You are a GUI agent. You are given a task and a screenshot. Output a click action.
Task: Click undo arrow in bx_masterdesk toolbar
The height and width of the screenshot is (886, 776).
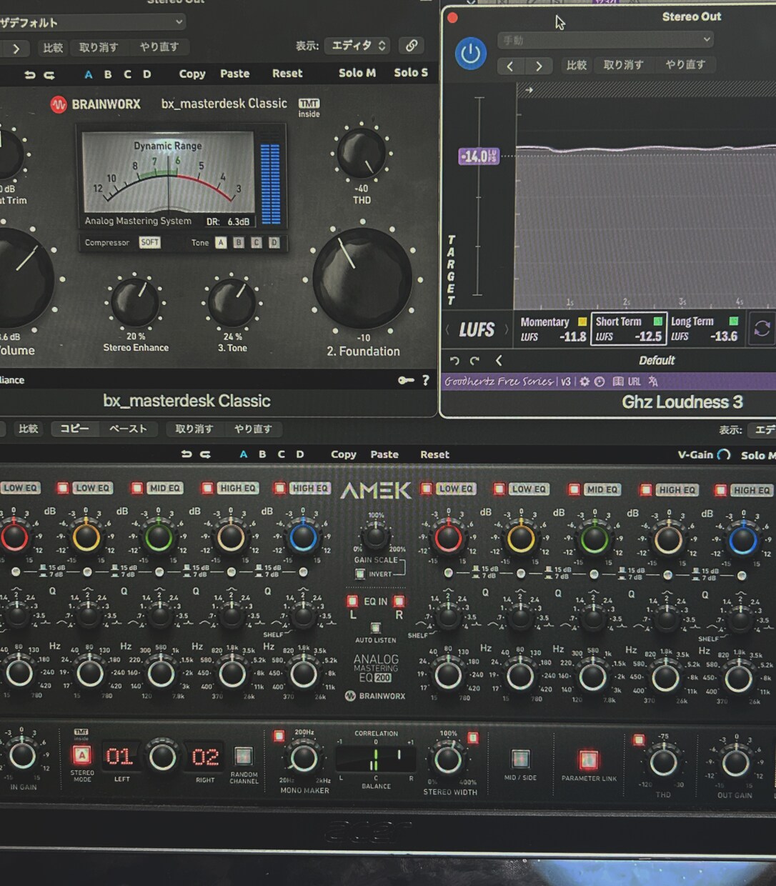[30, 74]
